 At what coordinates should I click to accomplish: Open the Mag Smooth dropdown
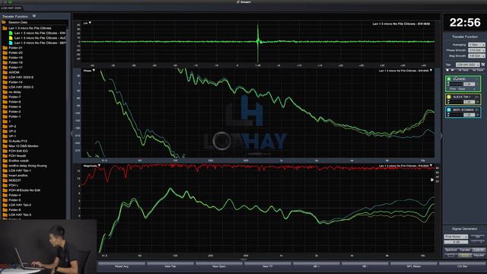476,56
